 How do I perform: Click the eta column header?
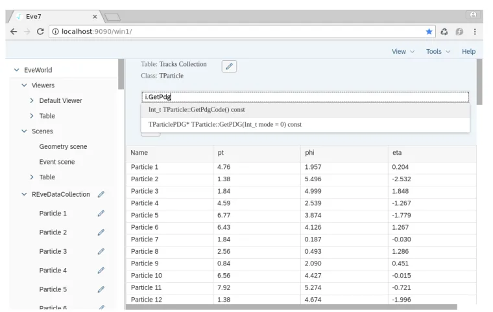pyautogui.click(x=432, y=153)
